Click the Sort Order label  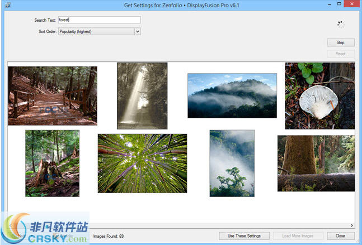[48, 32]
